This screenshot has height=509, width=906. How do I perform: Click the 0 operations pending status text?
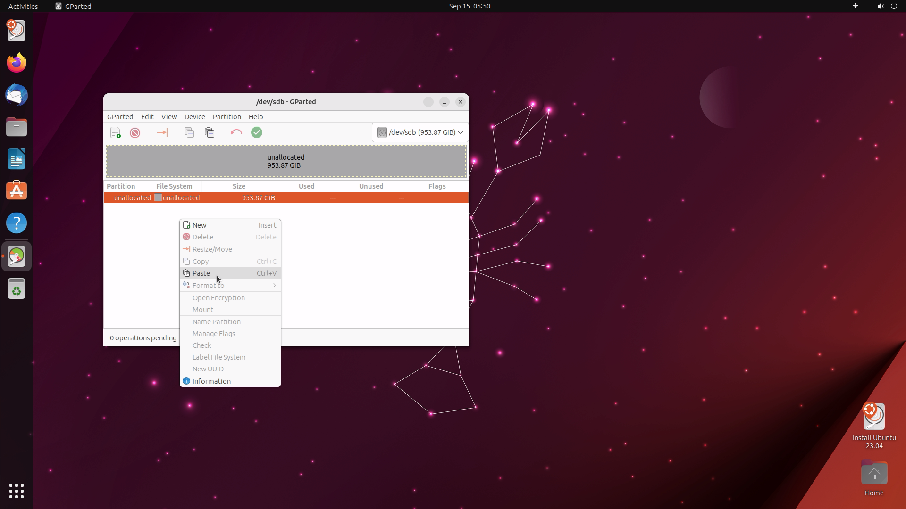pos(143,338)
